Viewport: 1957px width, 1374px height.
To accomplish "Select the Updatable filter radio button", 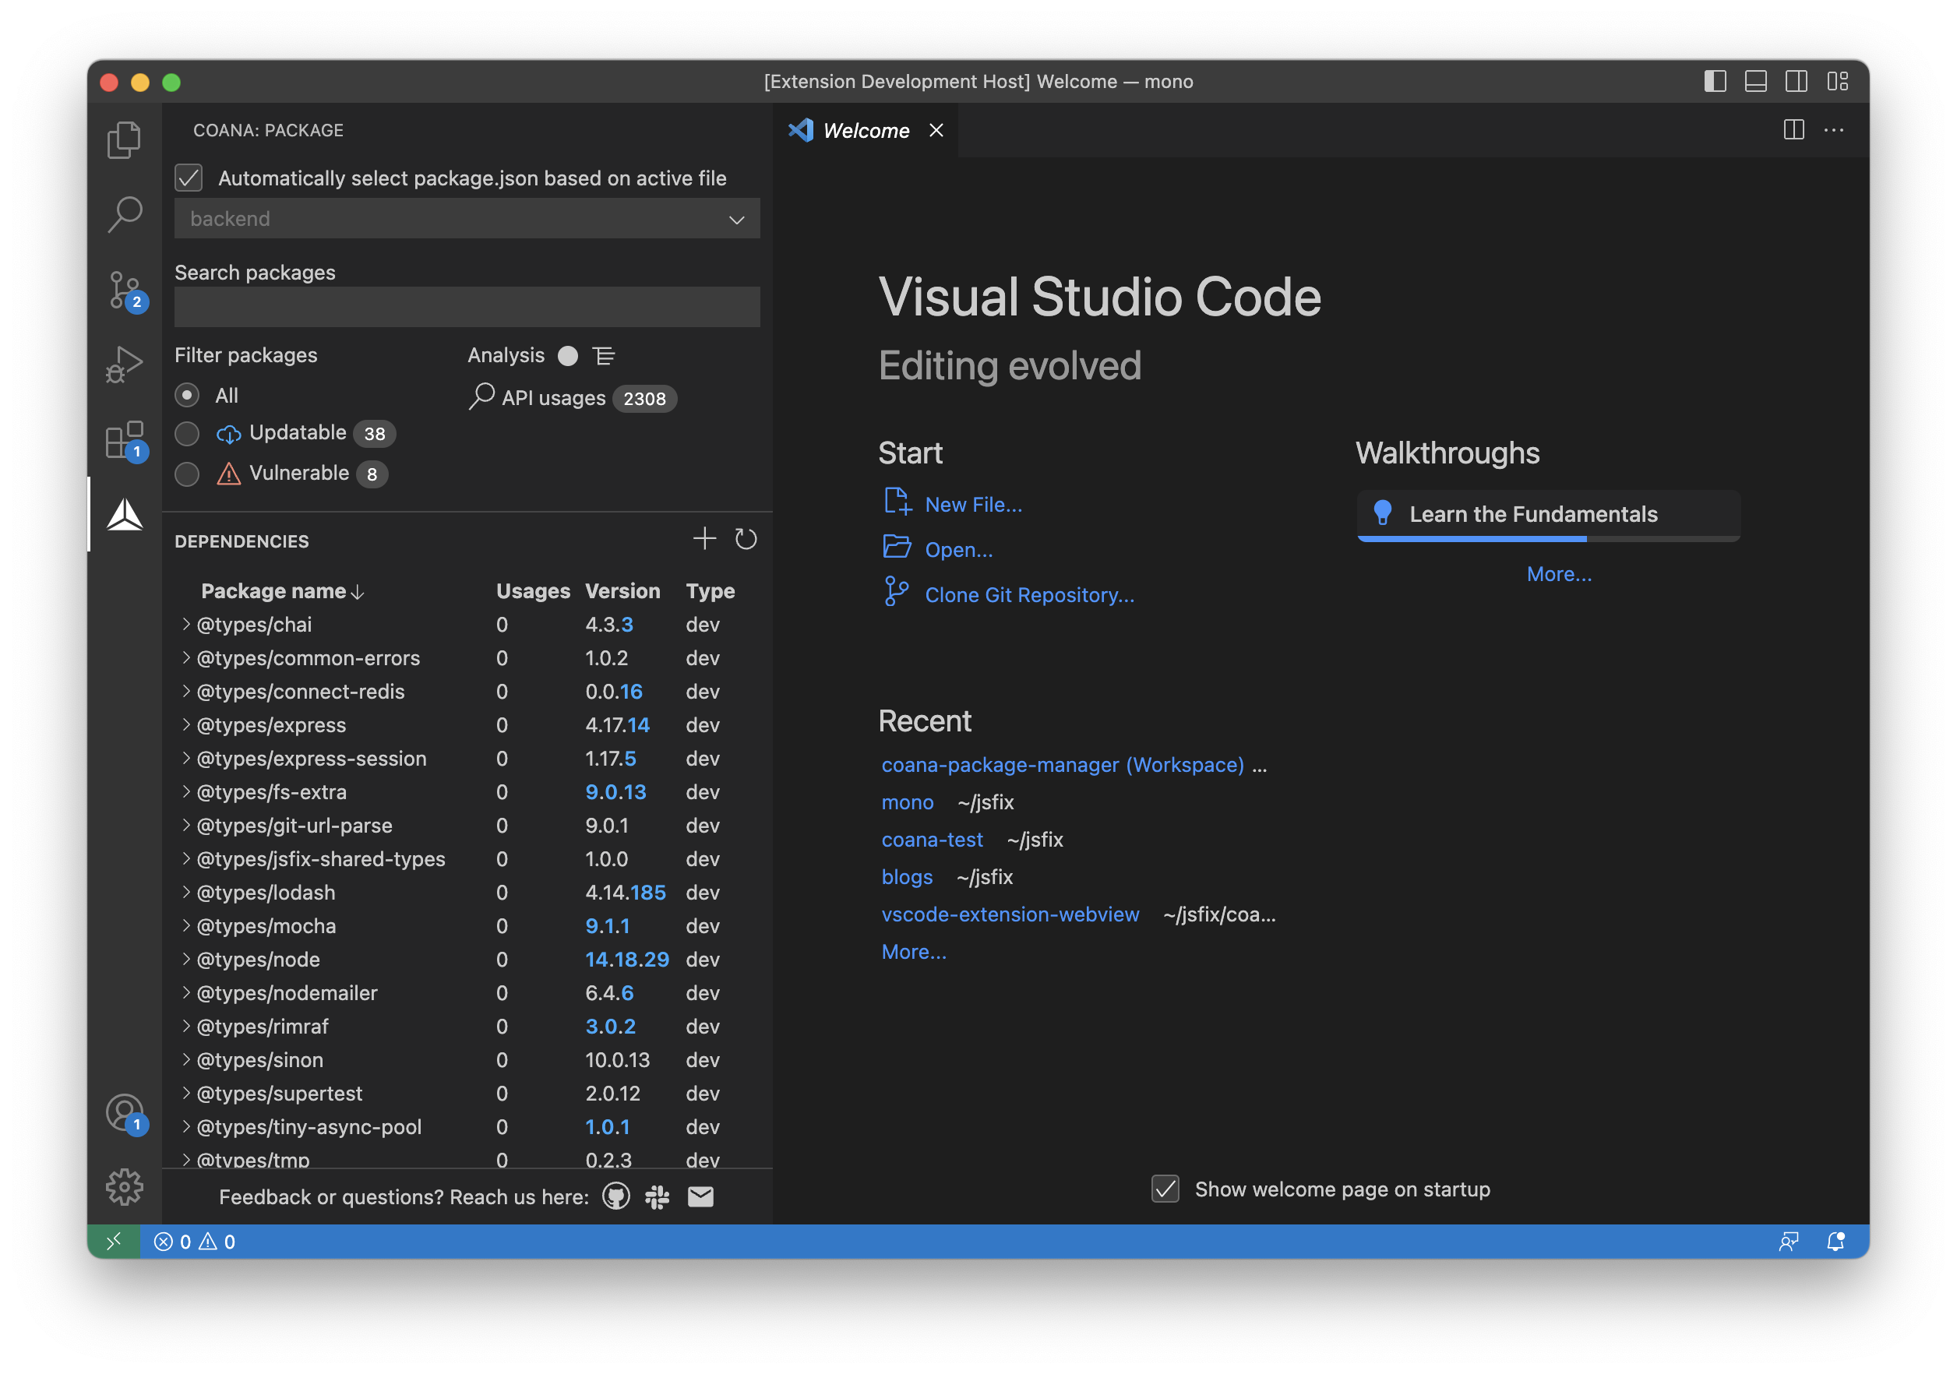I will pos(188,434).
